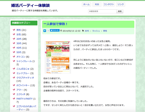Click the paragraph line 初めての参加です。

[x=52, y=79]
